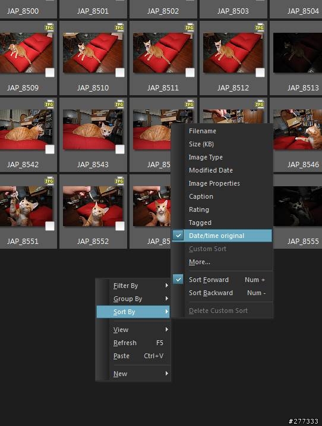Click the JPG badge on JAP_8543
Viewport: 322px width, 426px height.
[119, 104]
